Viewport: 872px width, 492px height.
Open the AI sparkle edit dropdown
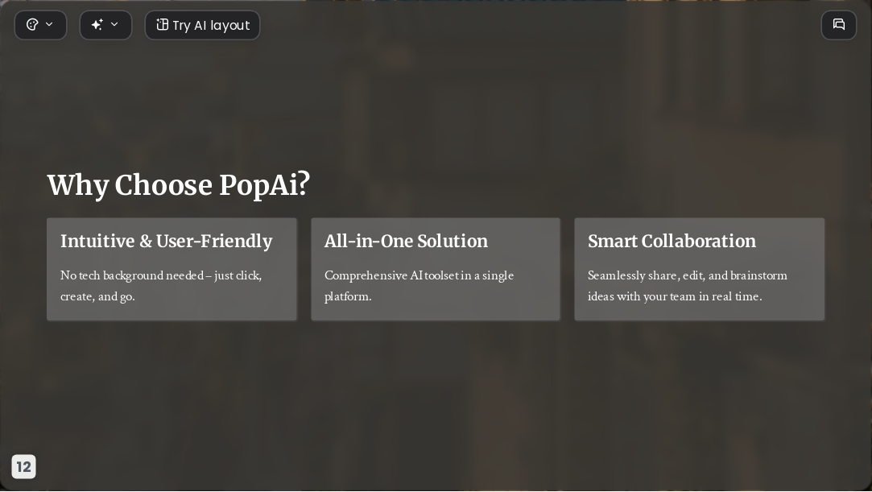pyautogui.click(x=105, y=25)
